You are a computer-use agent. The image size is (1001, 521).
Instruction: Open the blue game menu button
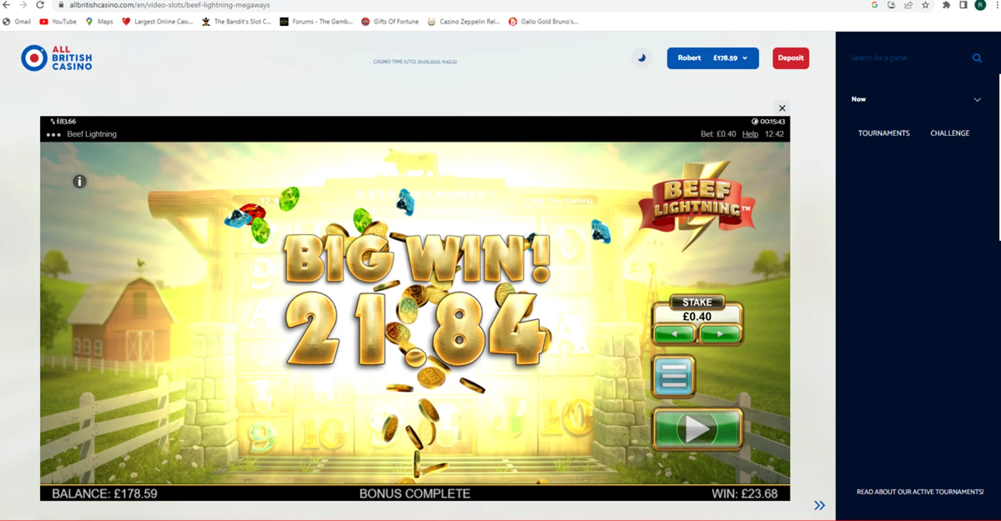[673, 377]
